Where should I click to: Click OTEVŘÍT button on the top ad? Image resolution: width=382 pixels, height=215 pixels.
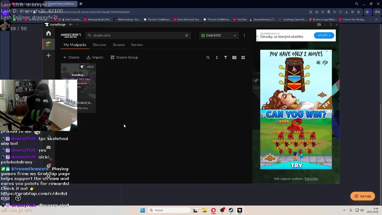tap(324, 35)
